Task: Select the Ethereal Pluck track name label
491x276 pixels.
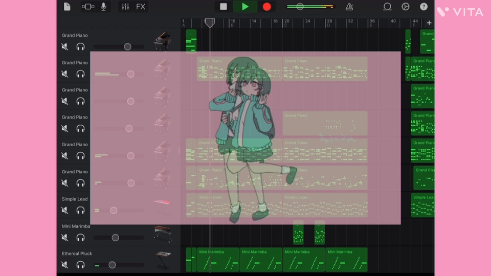Action: pyautogui.click(x=77, y=254)
